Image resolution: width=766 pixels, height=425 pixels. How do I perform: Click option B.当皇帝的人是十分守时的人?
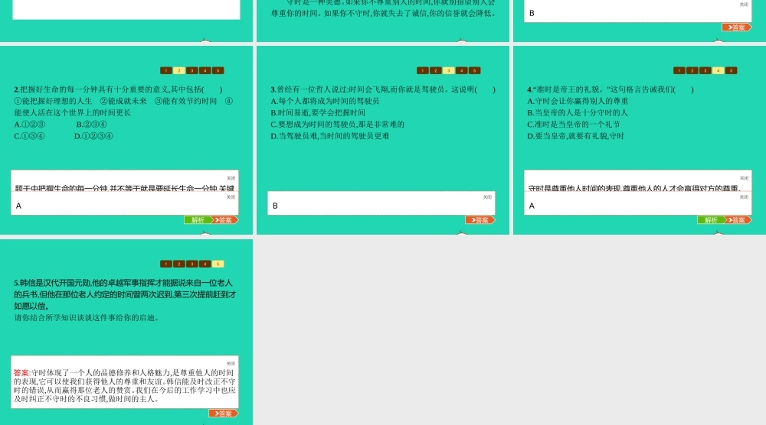click(578, 112)
